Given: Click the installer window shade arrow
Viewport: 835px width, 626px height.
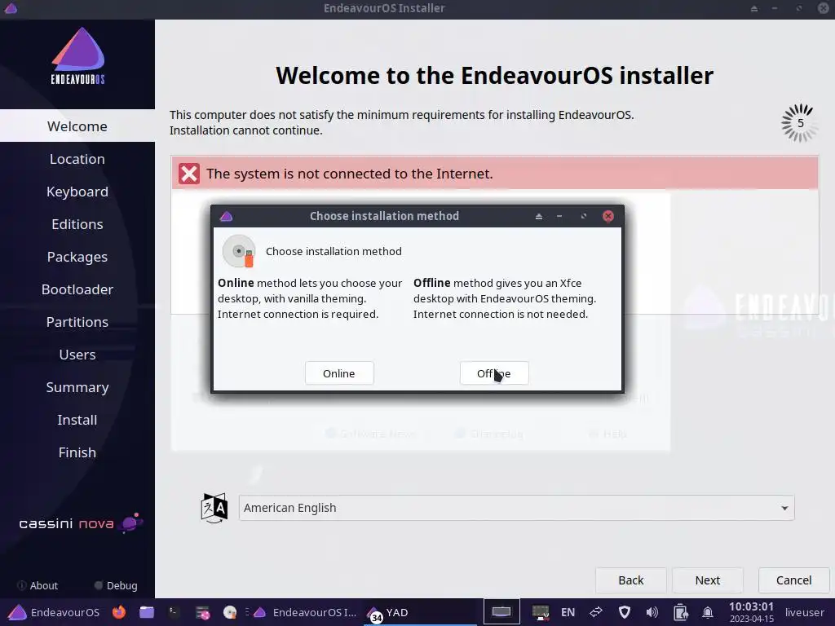Looking at the screenshot, I should [754, 8].
